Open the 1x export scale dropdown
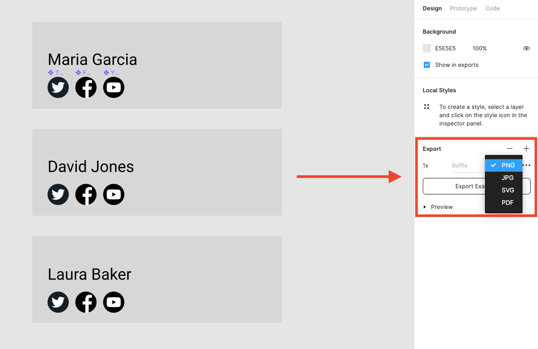This screenshot has height=349, width=538. [425, 165]
